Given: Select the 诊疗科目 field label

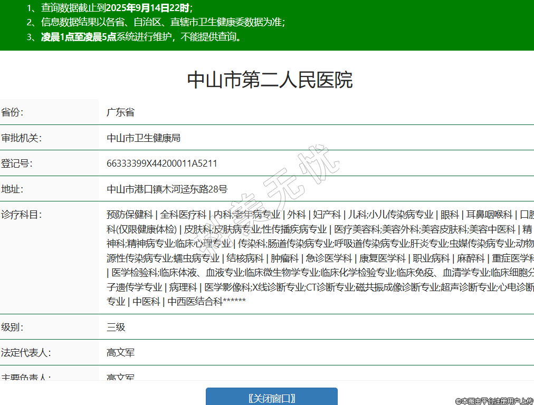Looking at the screenshot, I should click(21, 215).
